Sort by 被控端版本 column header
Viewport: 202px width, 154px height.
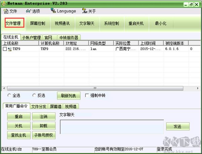(176, 43)
